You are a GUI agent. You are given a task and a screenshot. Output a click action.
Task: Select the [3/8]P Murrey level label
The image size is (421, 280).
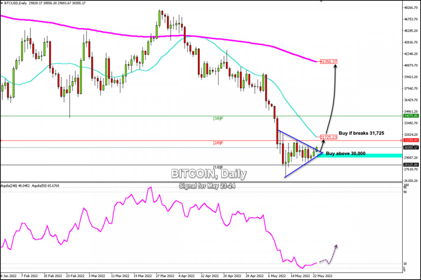(x=218, y=119)
